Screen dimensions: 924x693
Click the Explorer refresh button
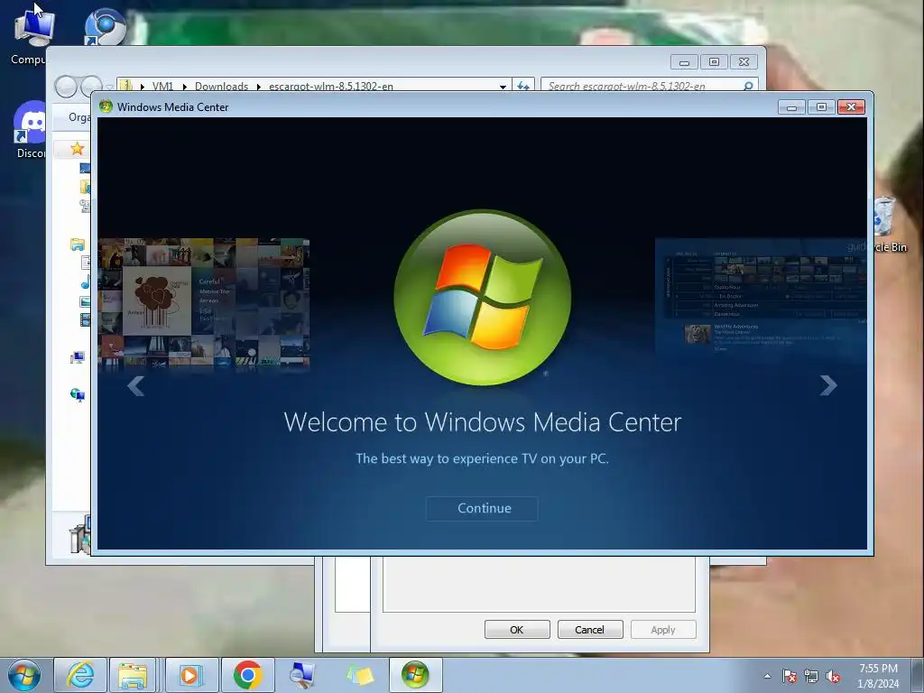[523, 86]
